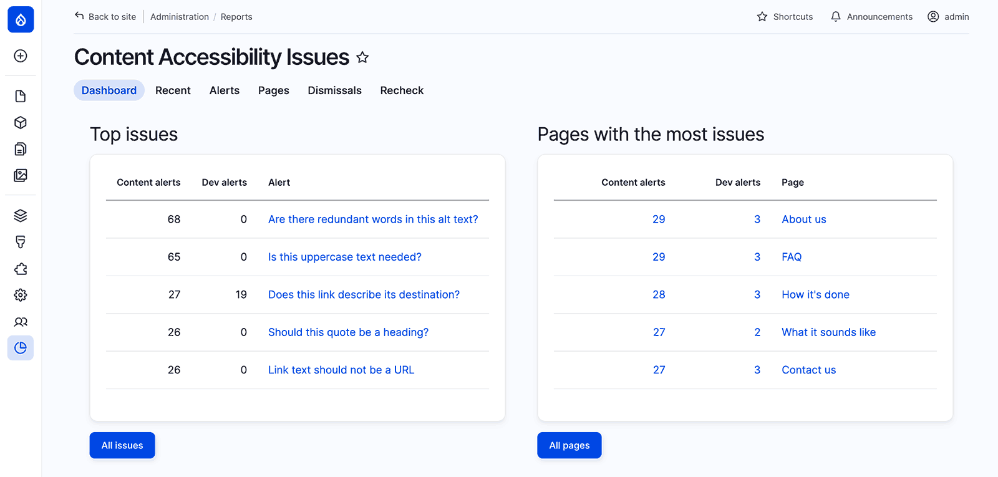Click content alerts count 29 for FAQ

[x=659, y=257]
